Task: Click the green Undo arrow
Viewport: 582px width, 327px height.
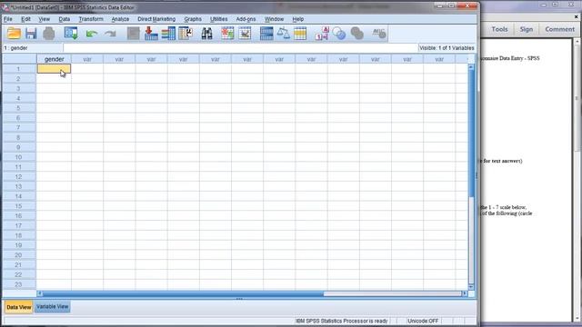Action: (91, 34)
